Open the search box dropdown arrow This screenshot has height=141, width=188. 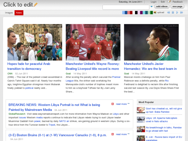coord(152,6)
